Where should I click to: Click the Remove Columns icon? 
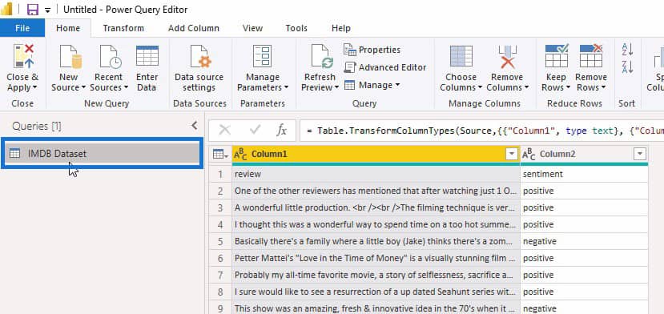507,56
